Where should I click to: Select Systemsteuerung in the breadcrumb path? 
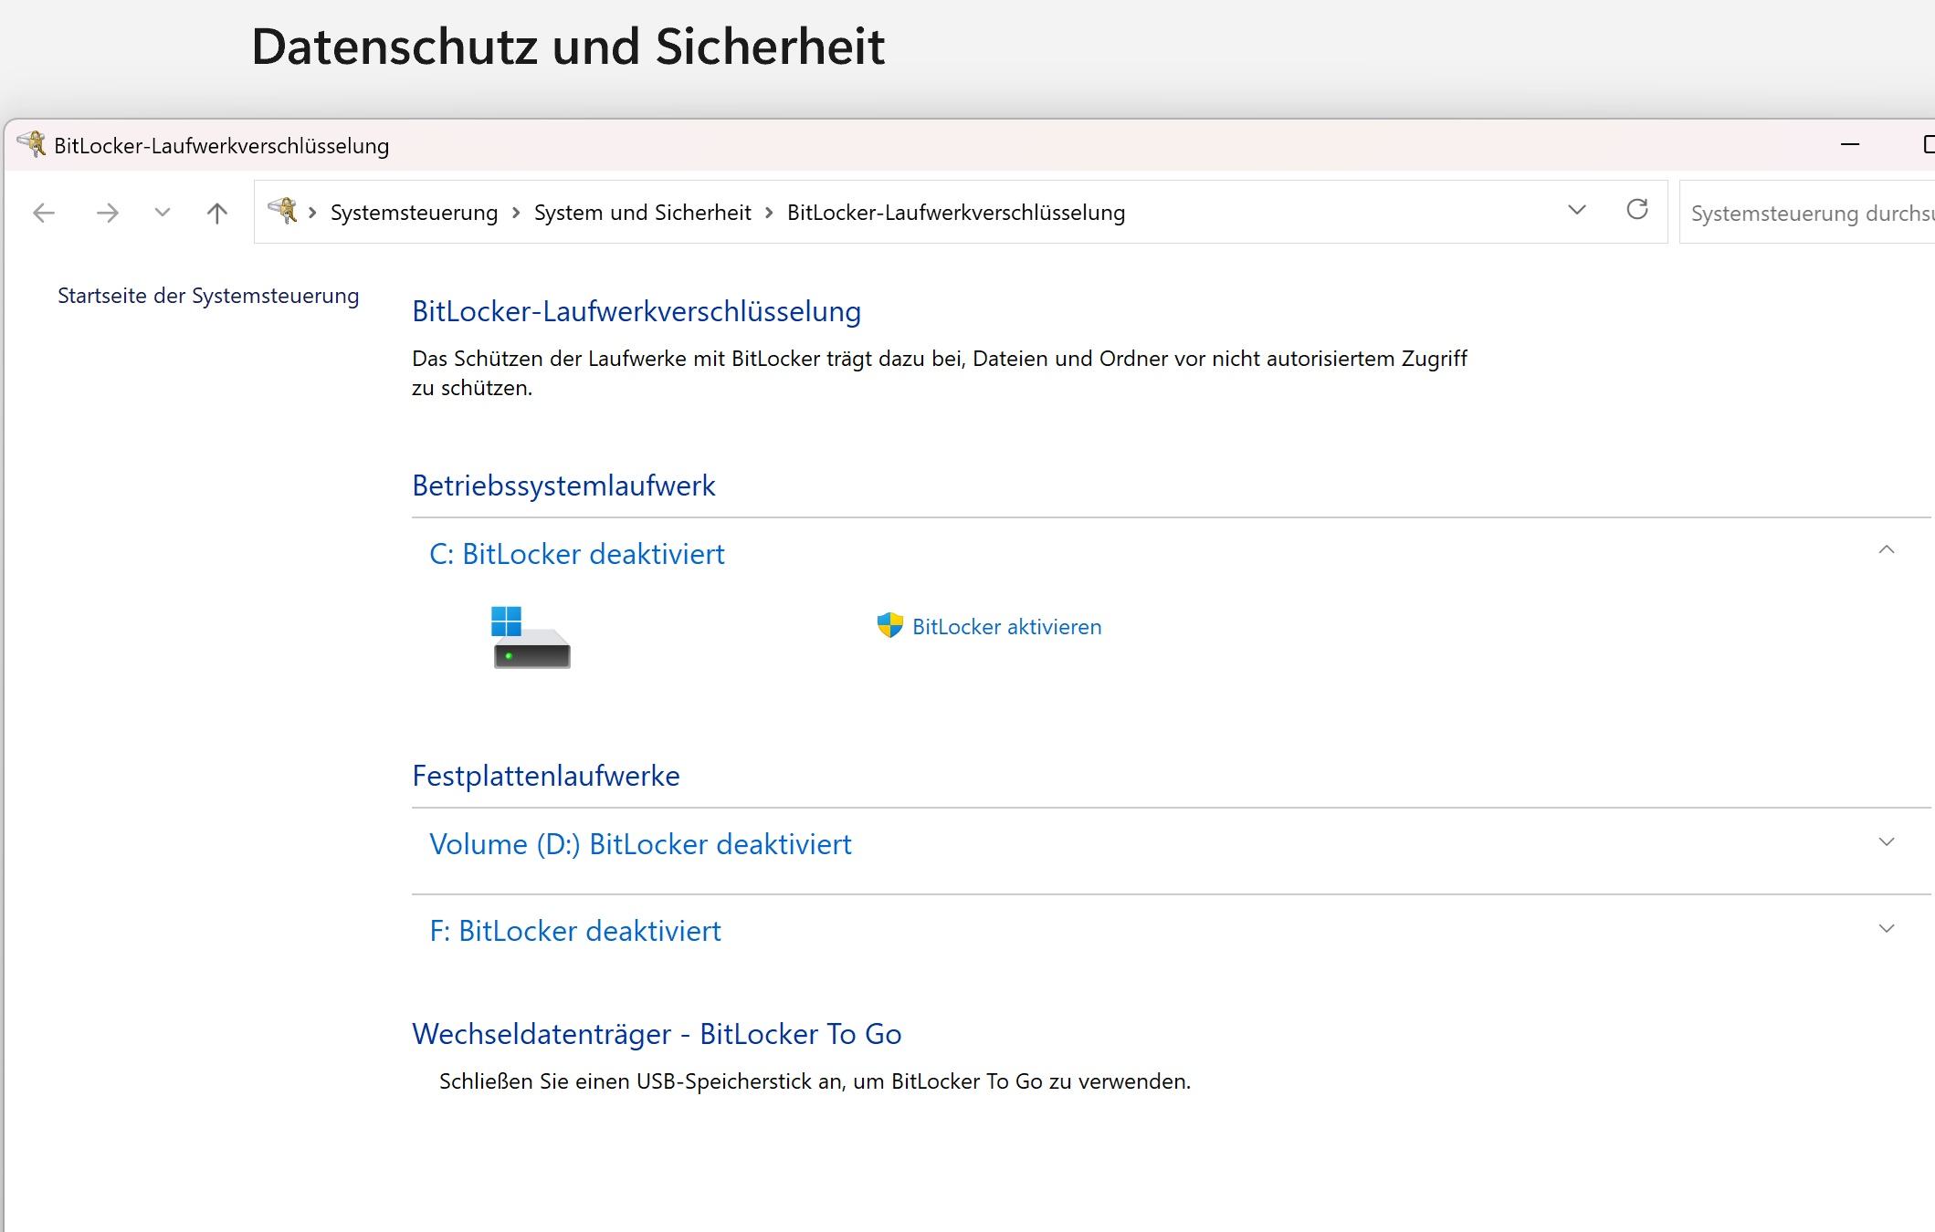(x=414, y=213)
